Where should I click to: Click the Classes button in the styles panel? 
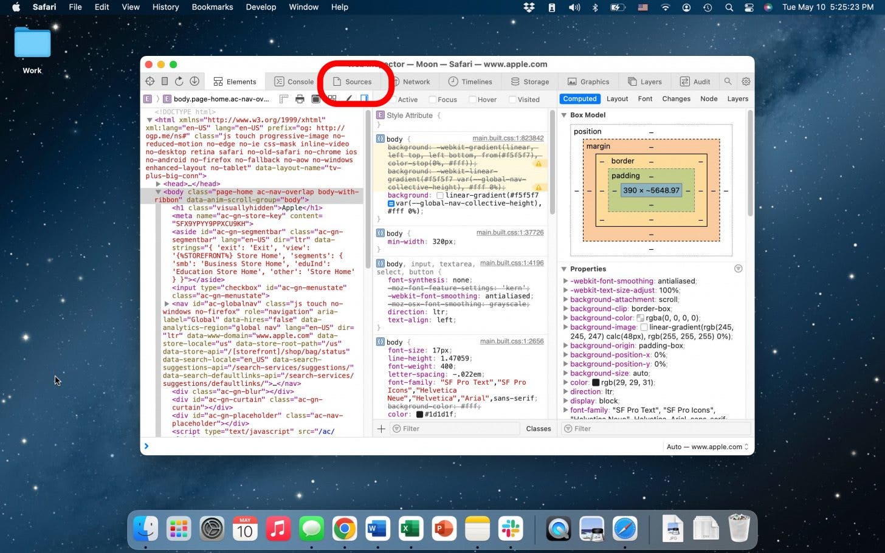pos(538,428)
